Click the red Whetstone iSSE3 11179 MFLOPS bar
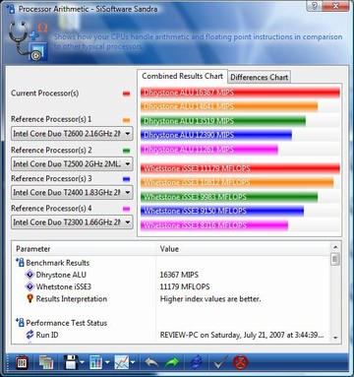The image size is (354, 377). pyautogui.click(x=240, y=168)
